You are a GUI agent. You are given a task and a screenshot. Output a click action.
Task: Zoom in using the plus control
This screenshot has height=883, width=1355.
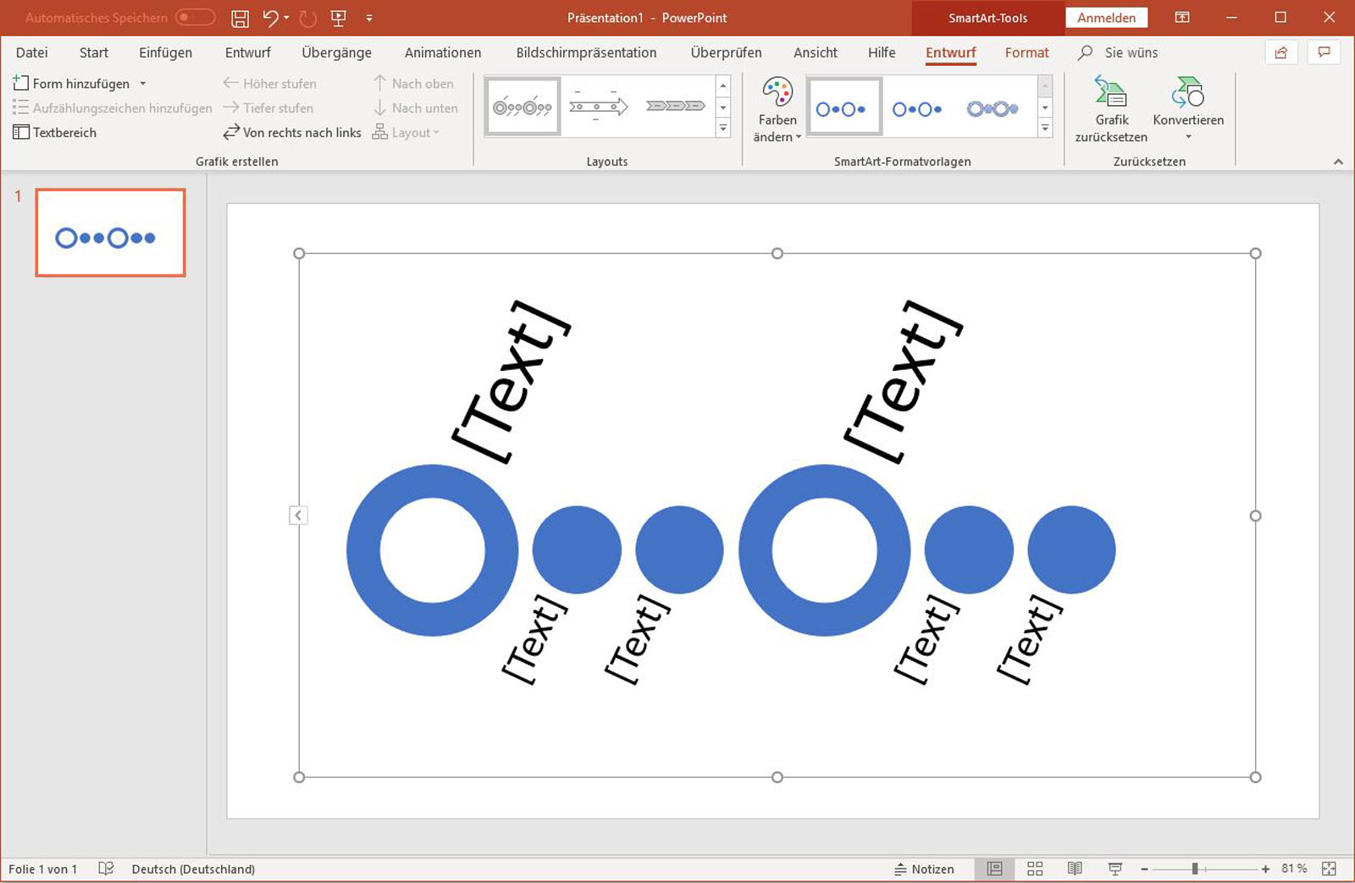[x=1264, y=869]
